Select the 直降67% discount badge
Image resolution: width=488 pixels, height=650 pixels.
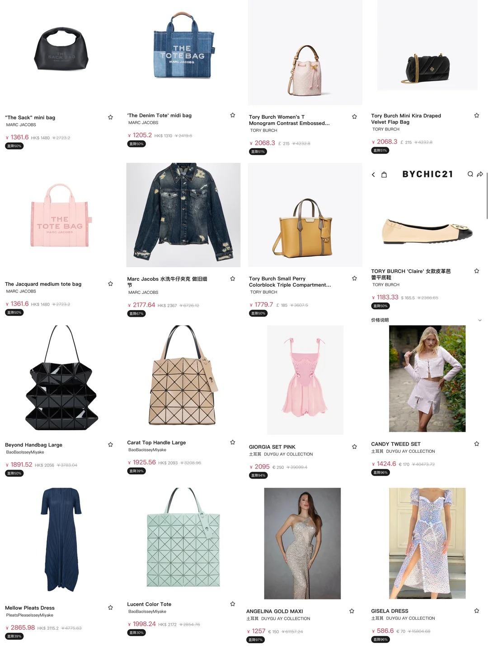pyautogui.click(x=136, y=314)
